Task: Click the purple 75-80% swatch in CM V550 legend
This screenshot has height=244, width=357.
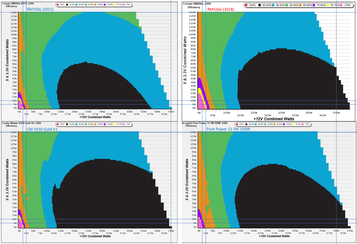Action: click(x=105, y=124)
